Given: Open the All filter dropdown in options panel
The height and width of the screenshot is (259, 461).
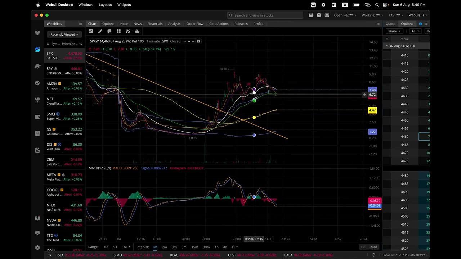Looking at the screenshot, I should coord(415,31).
